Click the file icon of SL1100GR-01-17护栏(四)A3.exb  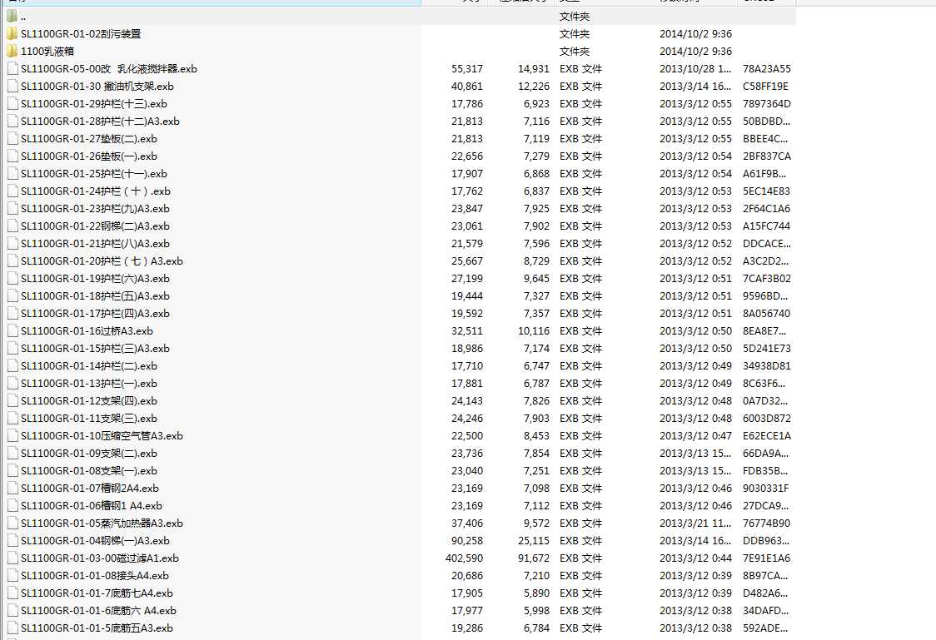pyautogui.click(x=12, y=313)
